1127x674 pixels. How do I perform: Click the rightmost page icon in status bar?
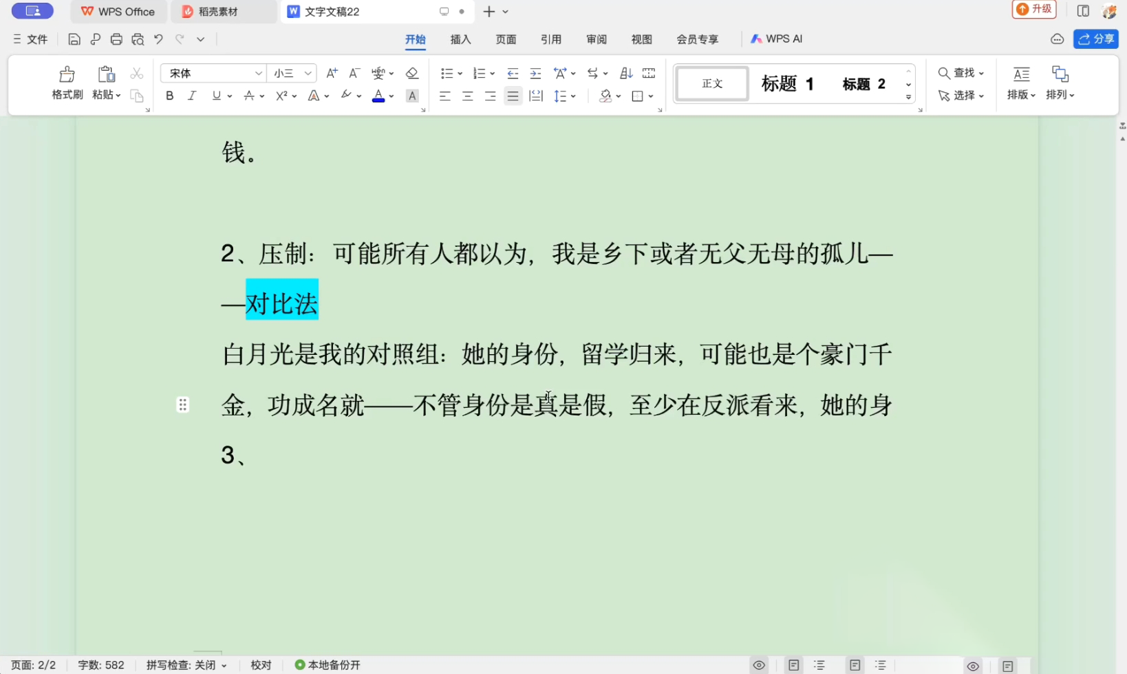[1008, 666]
